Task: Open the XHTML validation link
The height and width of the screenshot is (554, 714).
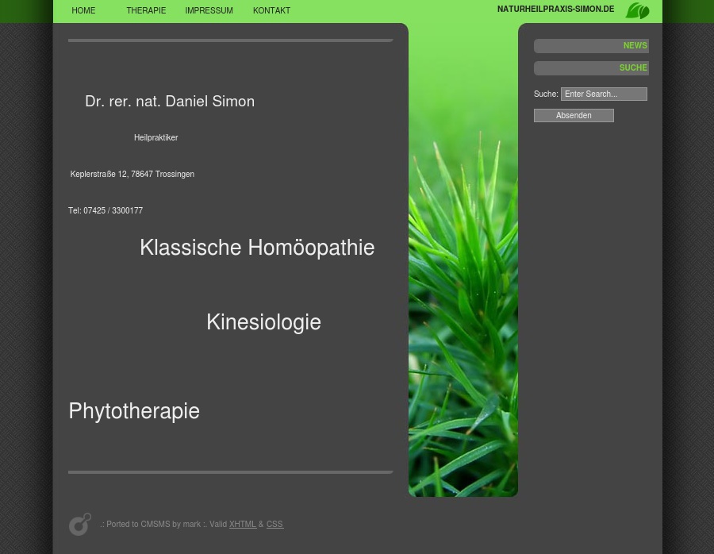Action: click(x=242, y=525)
